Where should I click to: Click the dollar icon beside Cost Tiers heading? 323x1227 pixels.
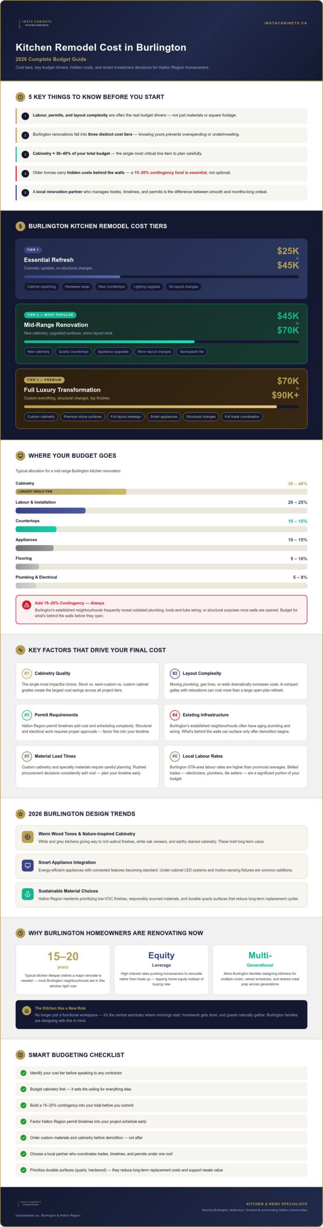coord(20,226)
